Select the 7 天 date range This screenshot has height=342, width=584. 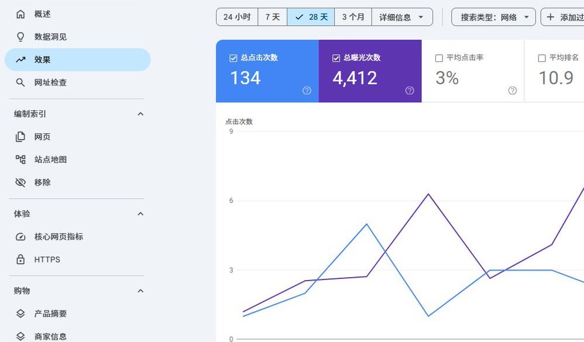pos(273,17)
